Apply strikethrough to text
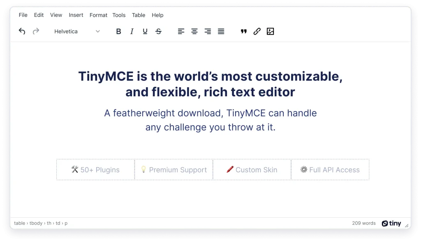Viewport: 421px width, 242px height. [x=158, y=31]
